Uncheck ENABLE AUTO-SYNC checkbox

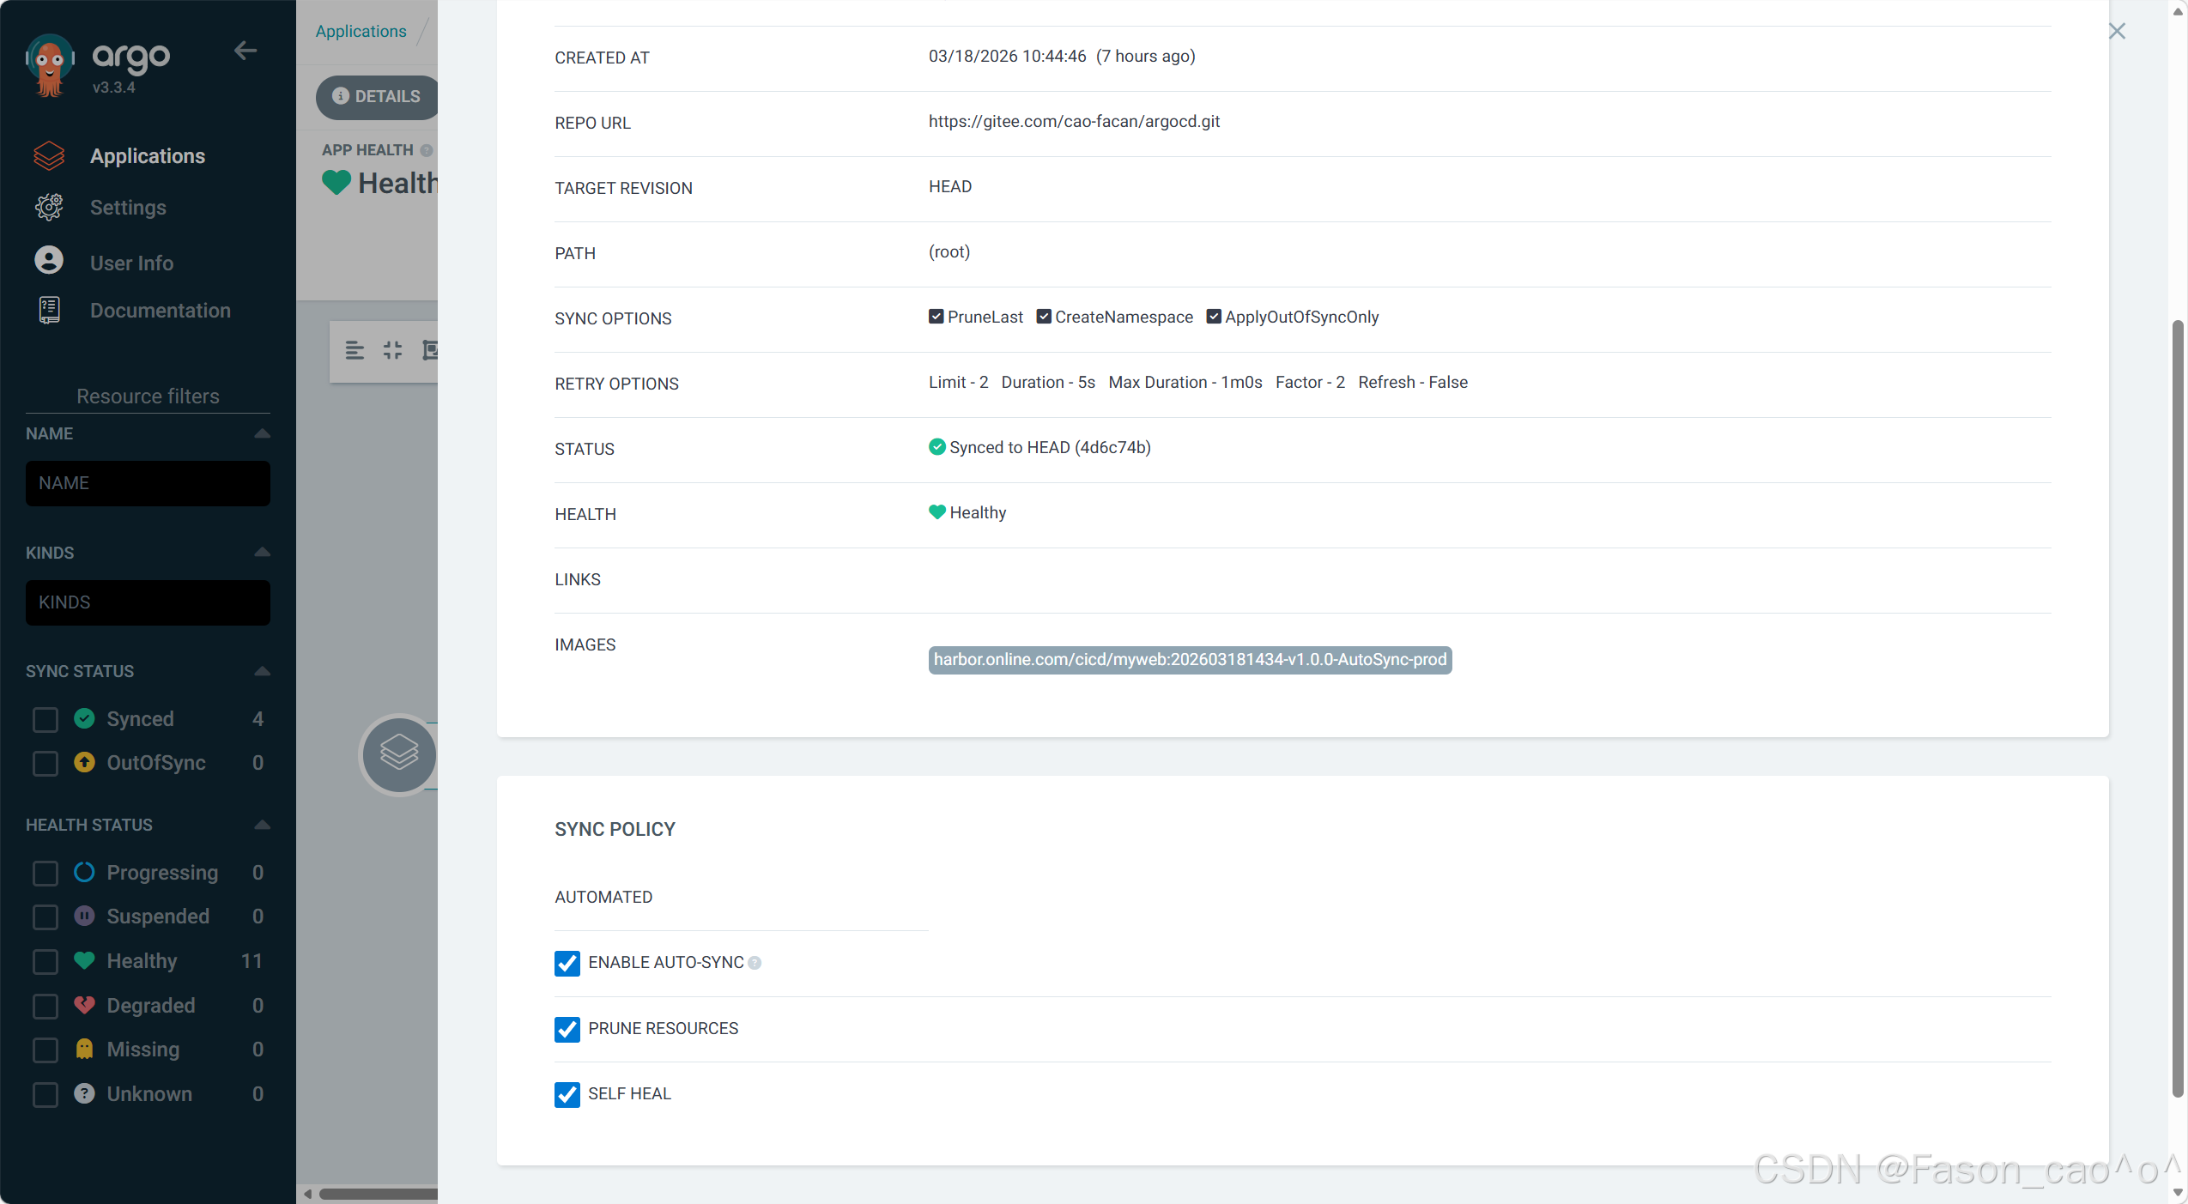[567, 963]
